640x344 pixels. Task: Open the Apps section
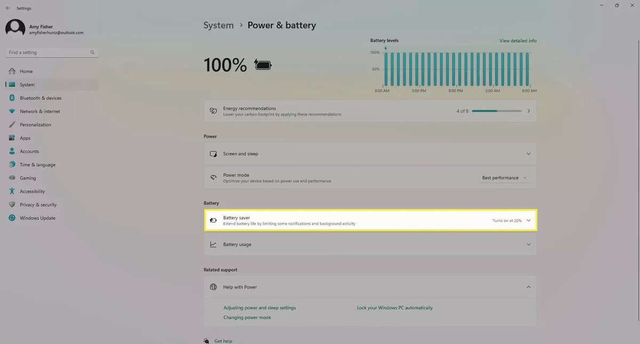(12, 138)
